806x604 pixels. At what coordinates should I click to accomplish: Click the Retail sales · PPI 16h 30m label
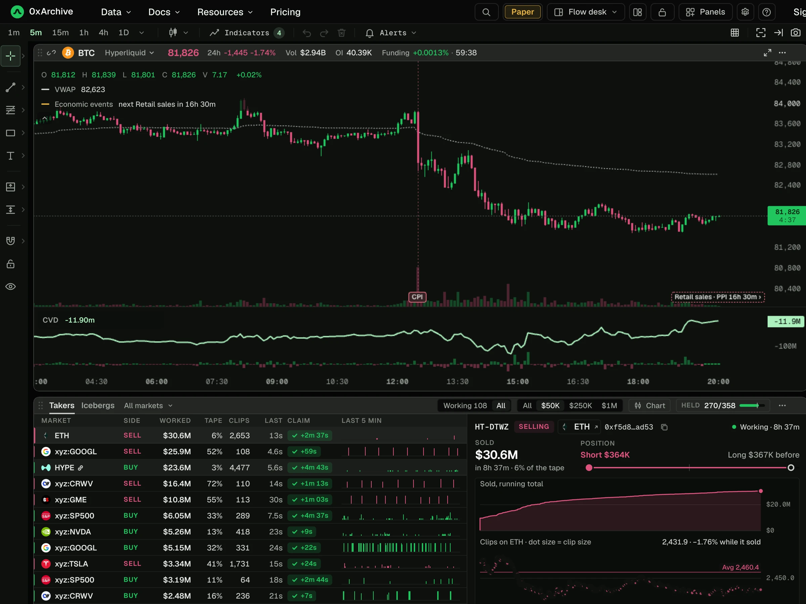[x=718, y=297]
